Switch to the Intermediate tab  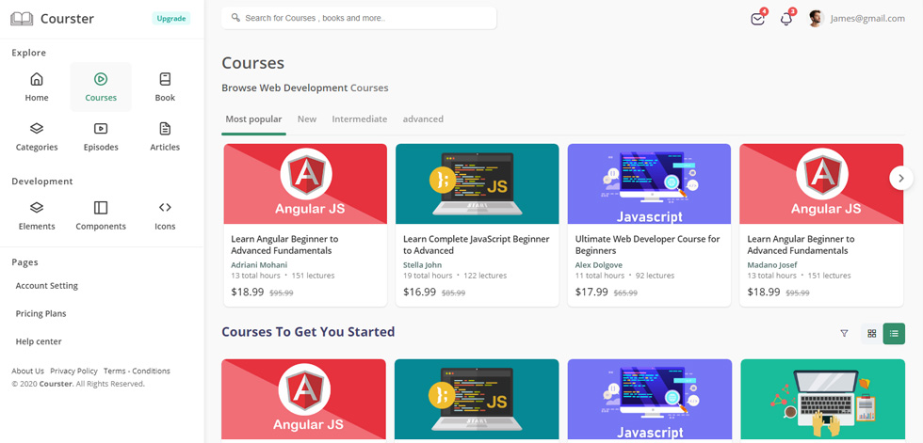pos(360,119)
